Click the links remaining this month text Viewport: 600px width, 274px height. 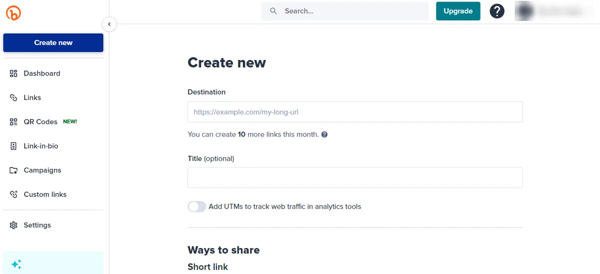[253, 134]
